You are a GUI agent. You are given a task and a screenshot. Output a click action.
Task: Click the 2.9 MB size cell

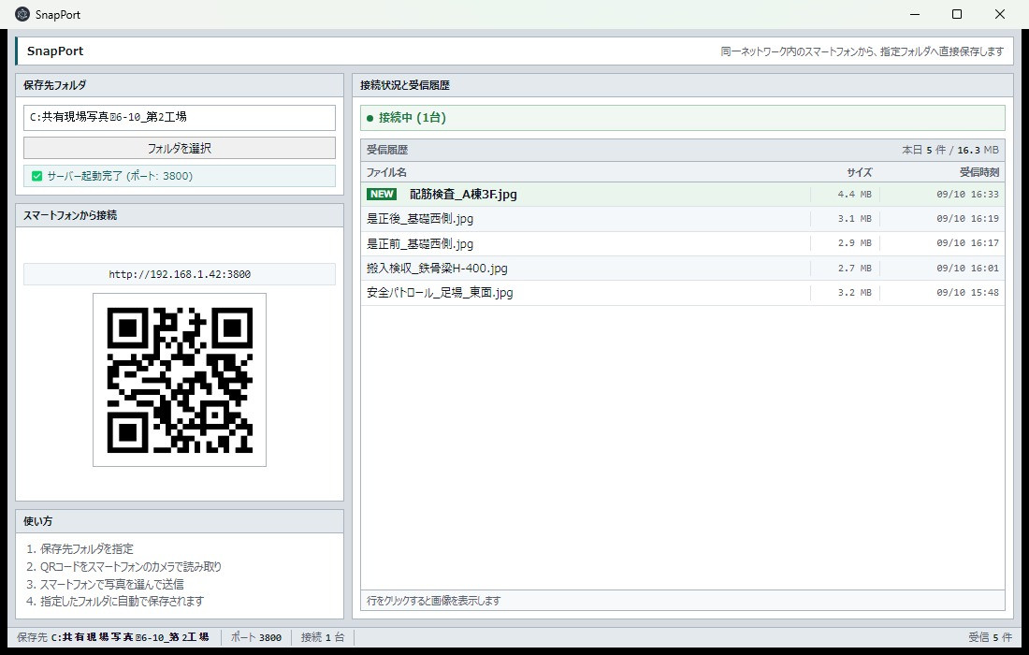pos(854,243)
